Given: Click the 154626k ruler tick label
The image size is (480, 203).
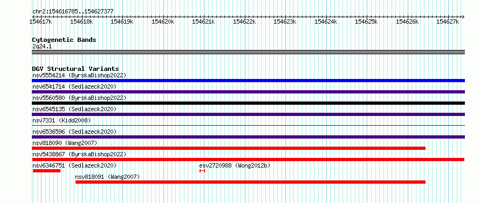Looking at the screenshot, I should pos(407,21).
